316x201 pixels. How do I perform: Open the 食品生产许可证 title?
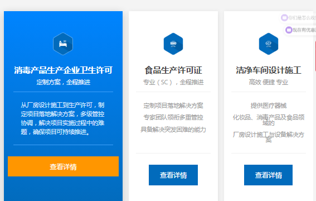coord(173,70)
